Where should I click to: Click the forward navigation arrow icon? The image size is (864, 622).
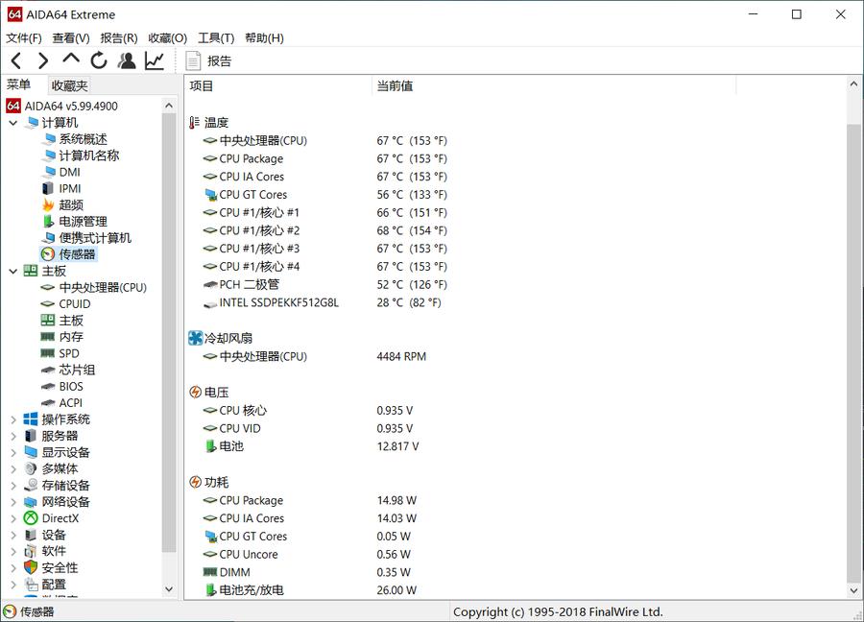(42, 60)
